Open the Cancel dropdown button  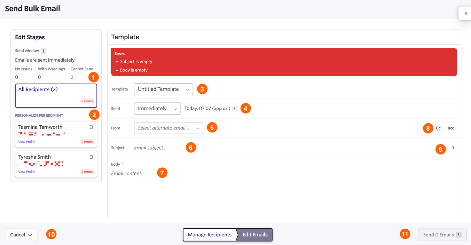coord(21,235)
